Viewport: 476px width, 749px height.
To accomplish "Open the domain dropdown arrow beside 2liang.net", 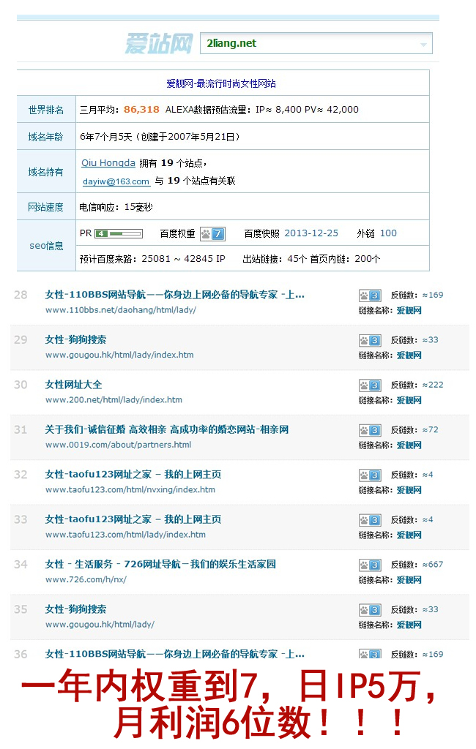I will tap(423, 45).
